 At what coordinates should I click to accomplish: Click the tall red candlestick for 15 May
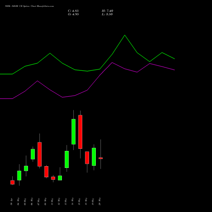pos(80,132)
